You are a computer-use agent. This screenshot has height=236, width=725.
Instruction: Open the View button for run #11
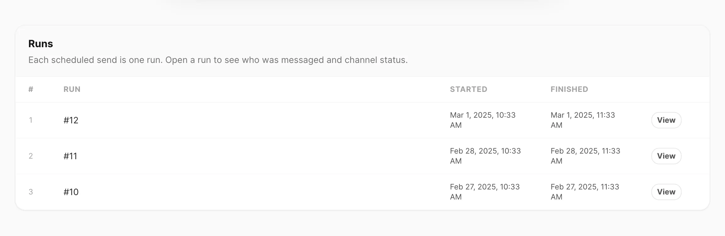click(x=666, y=156)
